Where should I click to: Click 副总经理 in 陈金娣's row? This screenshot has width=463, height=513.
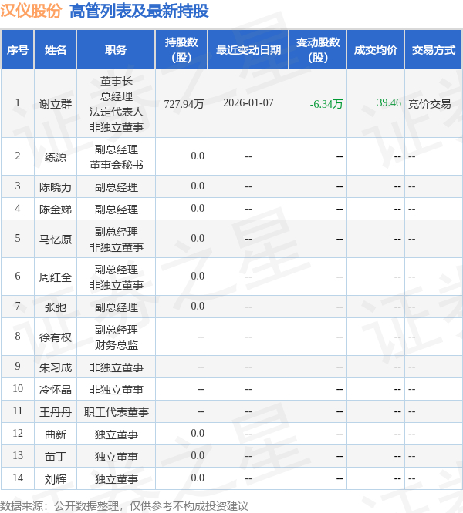[116, 209]
